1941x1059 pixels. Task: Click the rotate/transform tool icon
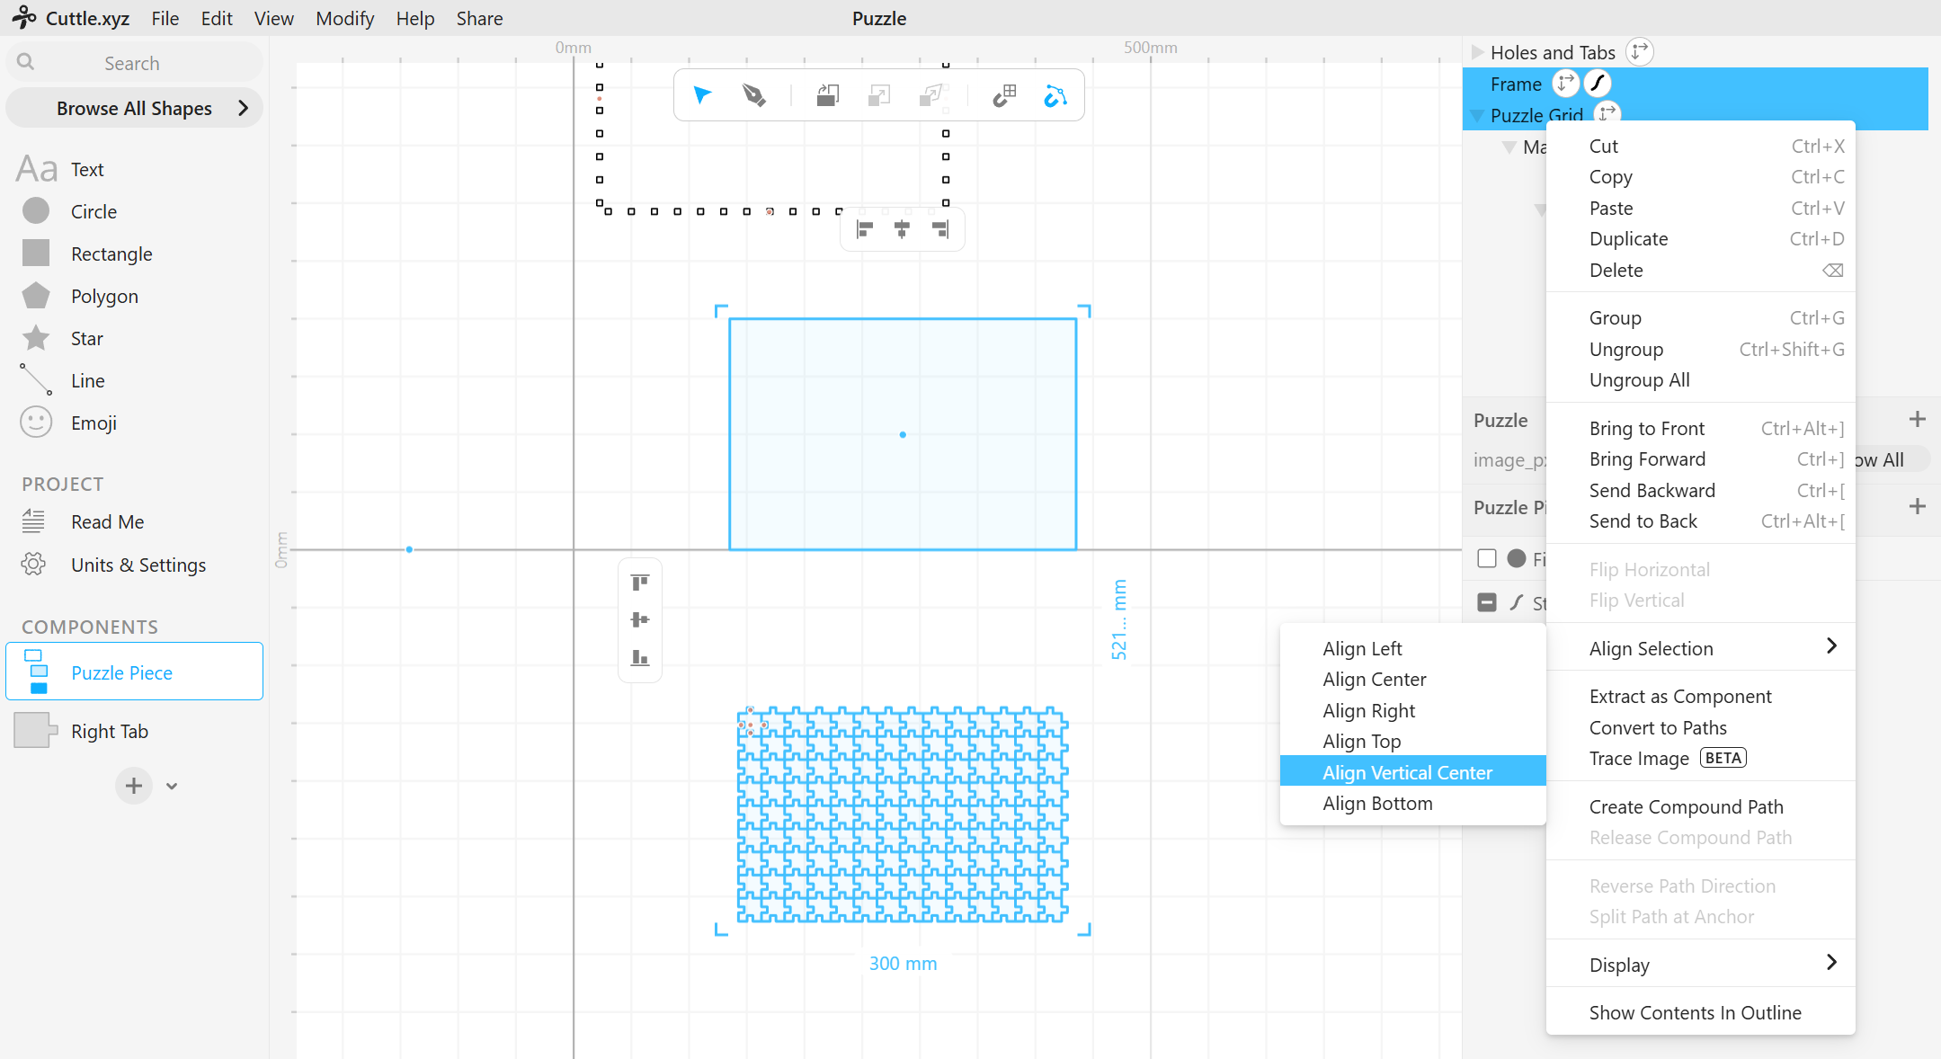point(827,94)
